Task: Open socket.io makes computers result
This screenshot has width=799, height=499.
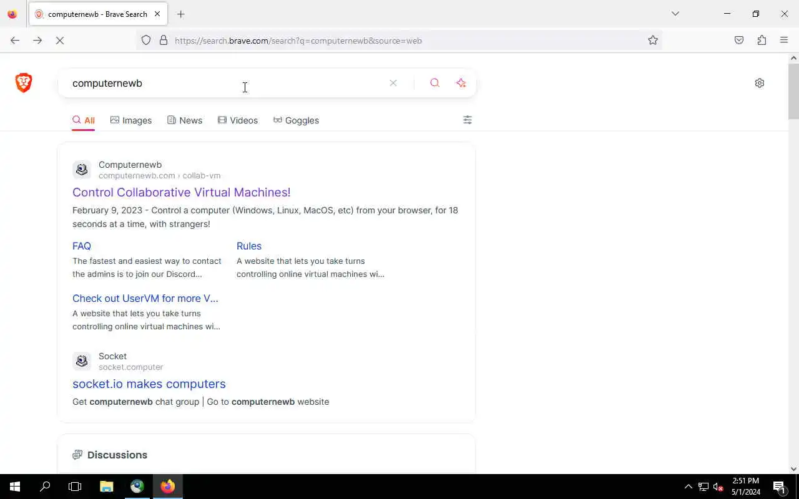Action: coord(149,384)
